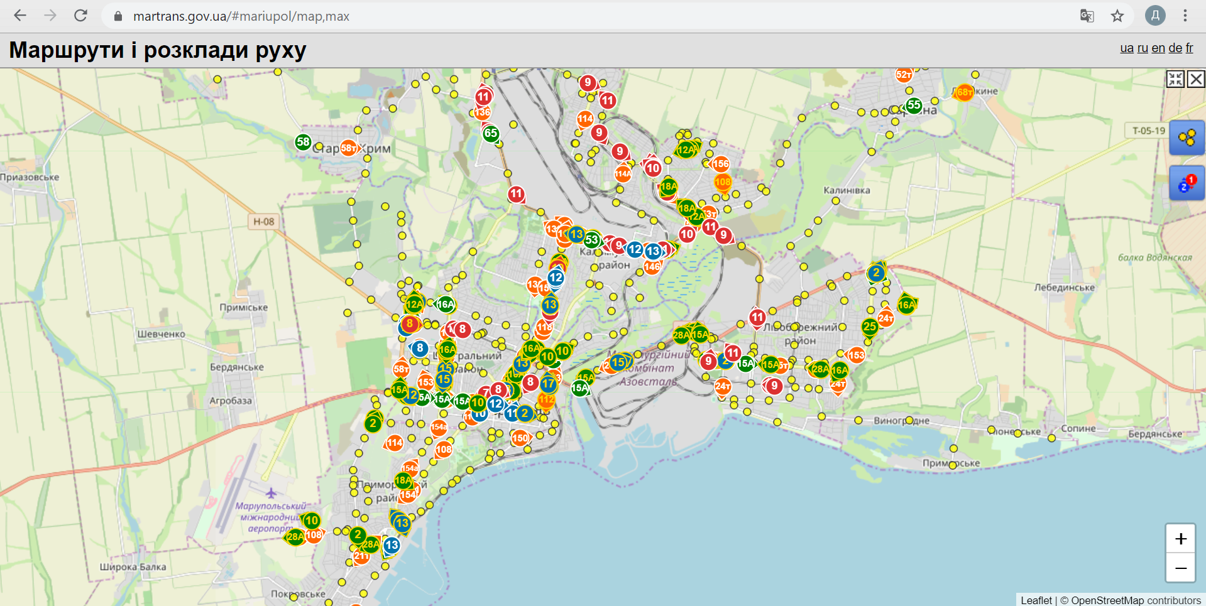Open Chrome's three-dot menu
Screen dimensions: 1206x606
point(1185,16)
